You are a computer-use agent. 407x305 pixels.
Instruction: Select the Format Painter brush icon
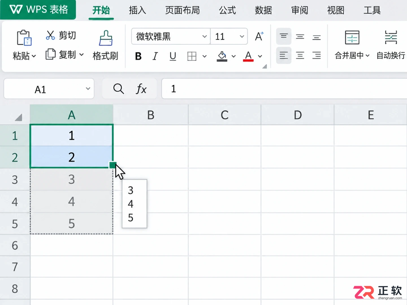tap(106, 38)
